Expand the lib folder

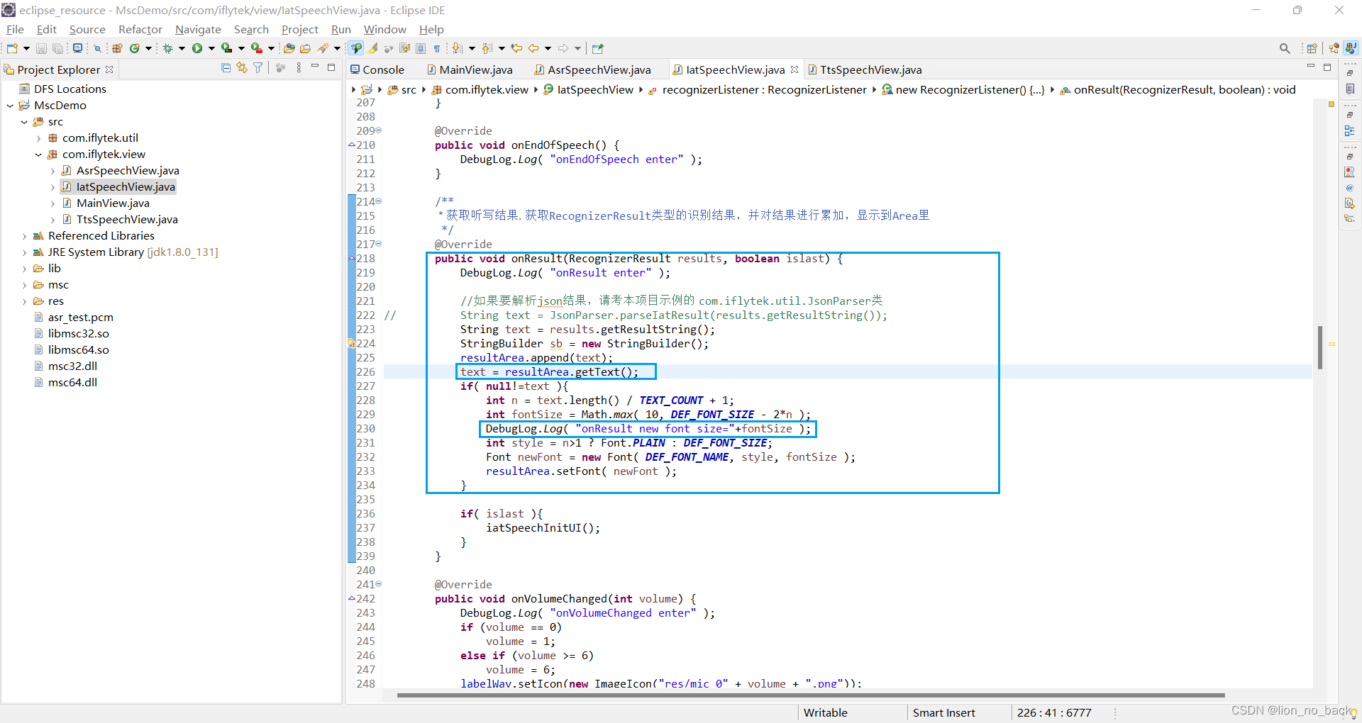[24, 269]
